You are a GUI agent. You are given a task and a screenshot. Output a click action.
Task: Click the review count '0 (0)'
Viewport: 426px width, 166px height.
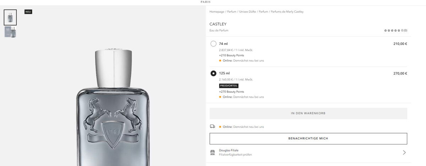pyautogui.click(x=404, y=30)
